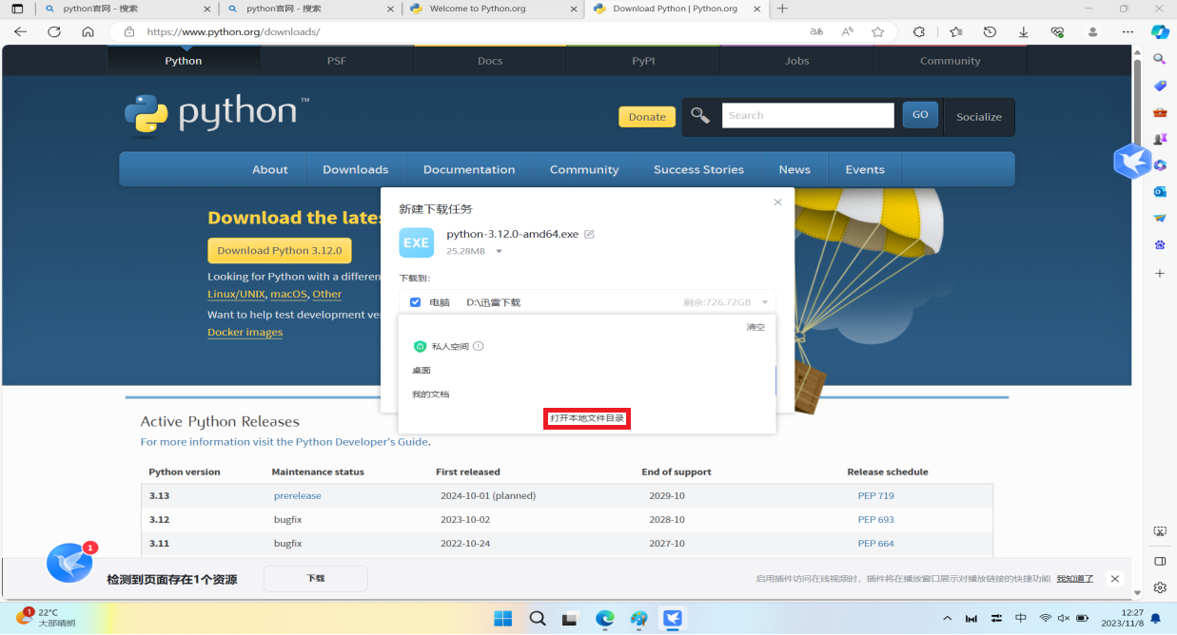Screen dimensions: 1177x635
Task: Click the Download Python 3.12.0 button
Action: tap(280, 251)
